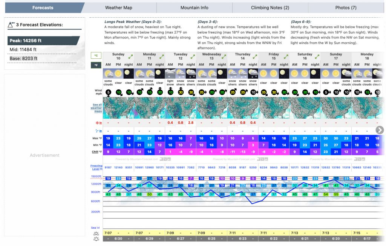
Task: Expand Tuesday 12 detailed forecast
Action: pos(193,57)
